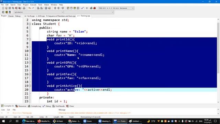Open the Debug bottom panel tab
This screenshot has height=124, width=220.
[47, 106]
